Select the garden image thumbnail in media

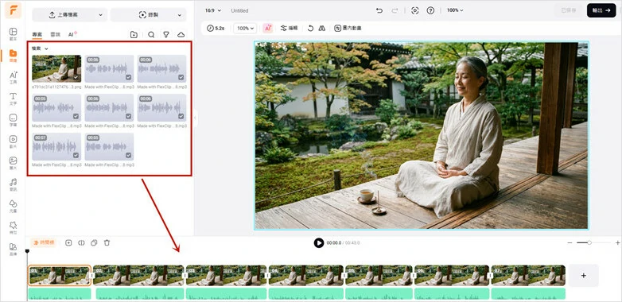click(56, 68)
